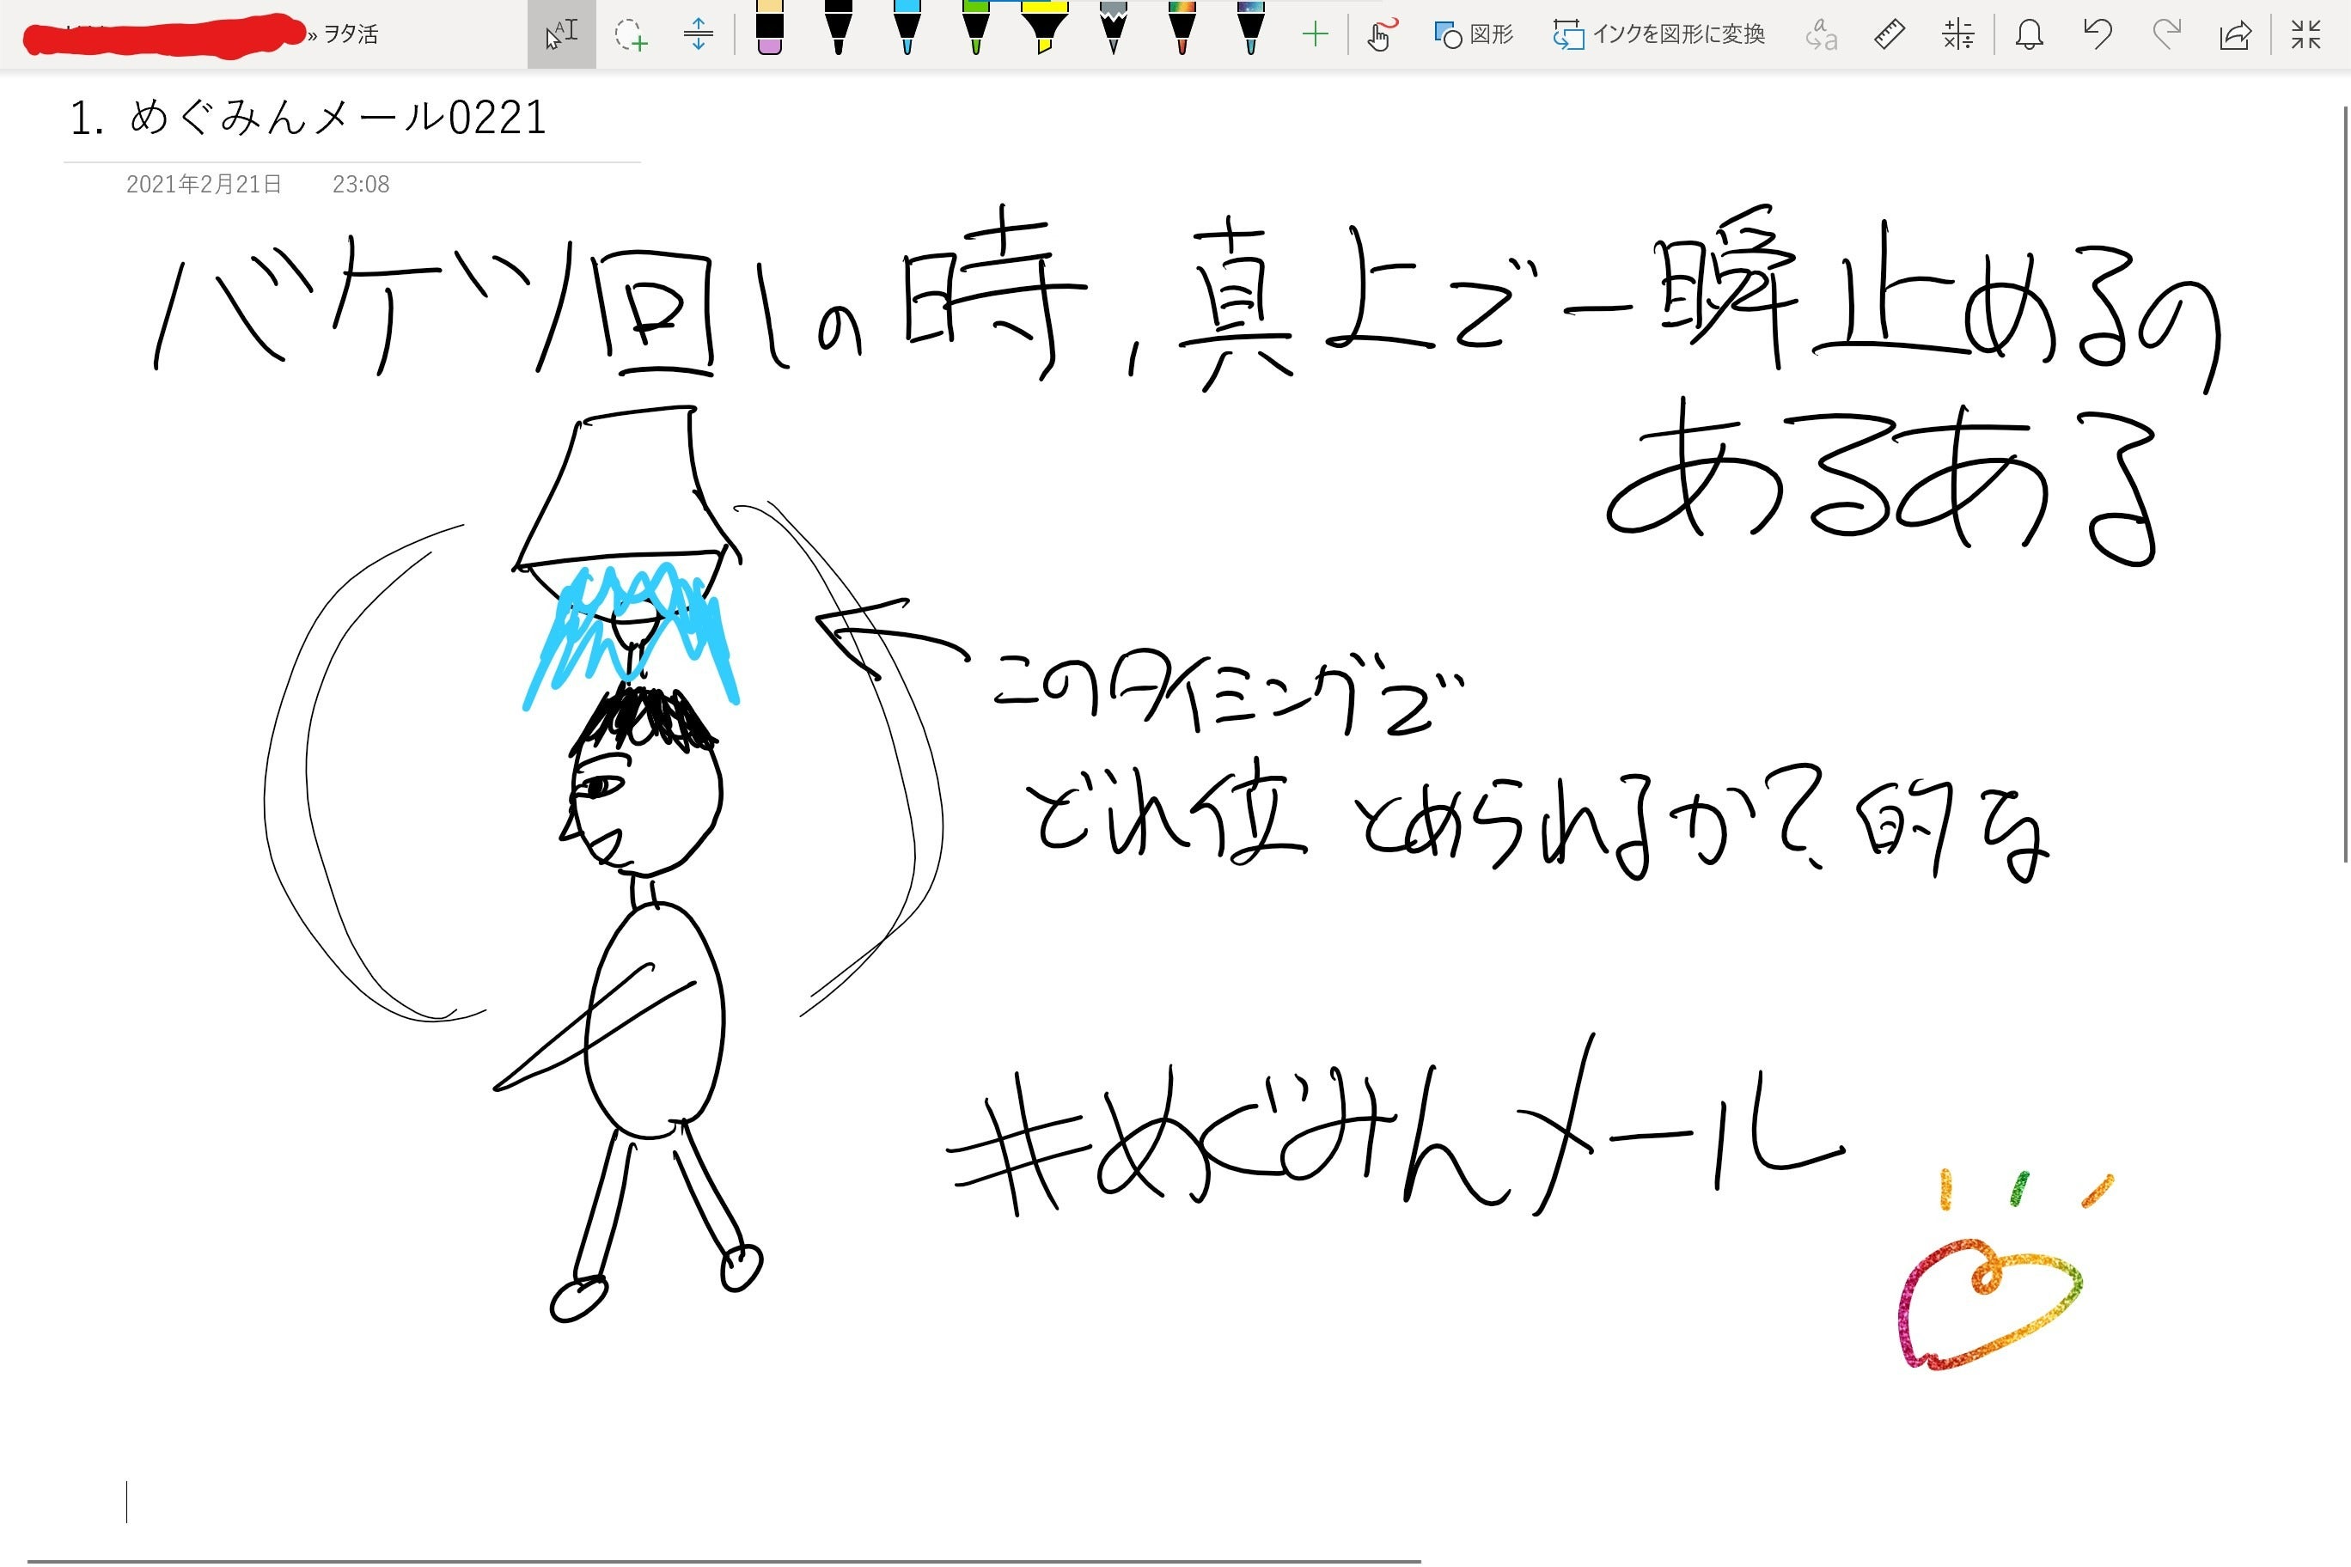Viewport: 2351px width, 1567px height.
Task: Open the 図形 shapes menu
Action: point(1476,35)
